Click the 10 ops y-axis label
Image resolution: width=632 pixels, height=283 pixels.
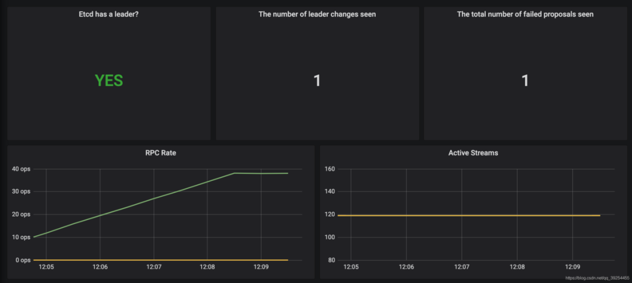click(x=20, y=237)
